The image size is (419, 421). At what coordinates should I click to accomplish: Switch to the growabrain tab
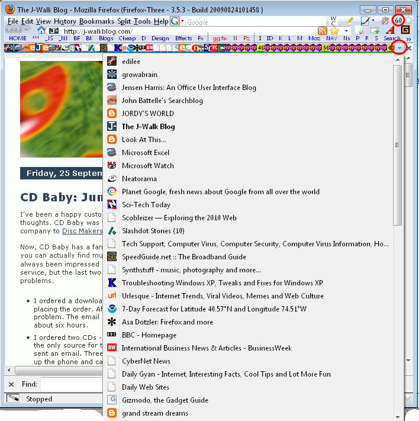248,75
